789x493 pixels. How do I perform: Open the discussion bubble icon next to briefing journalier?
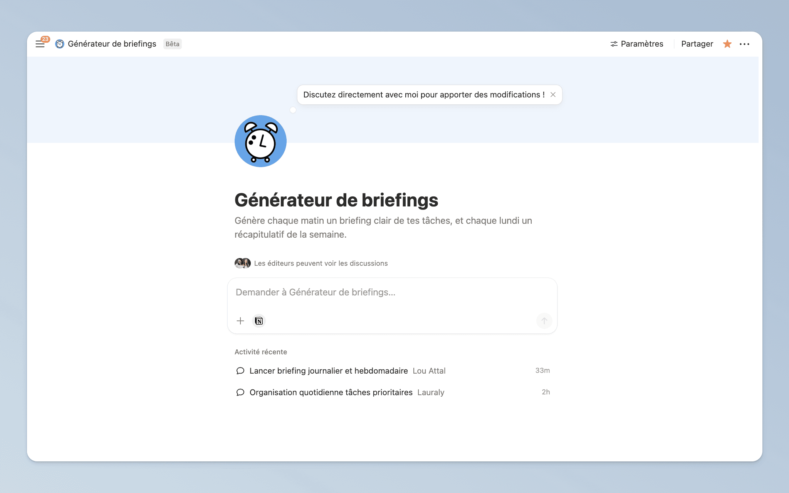point(240,371)
